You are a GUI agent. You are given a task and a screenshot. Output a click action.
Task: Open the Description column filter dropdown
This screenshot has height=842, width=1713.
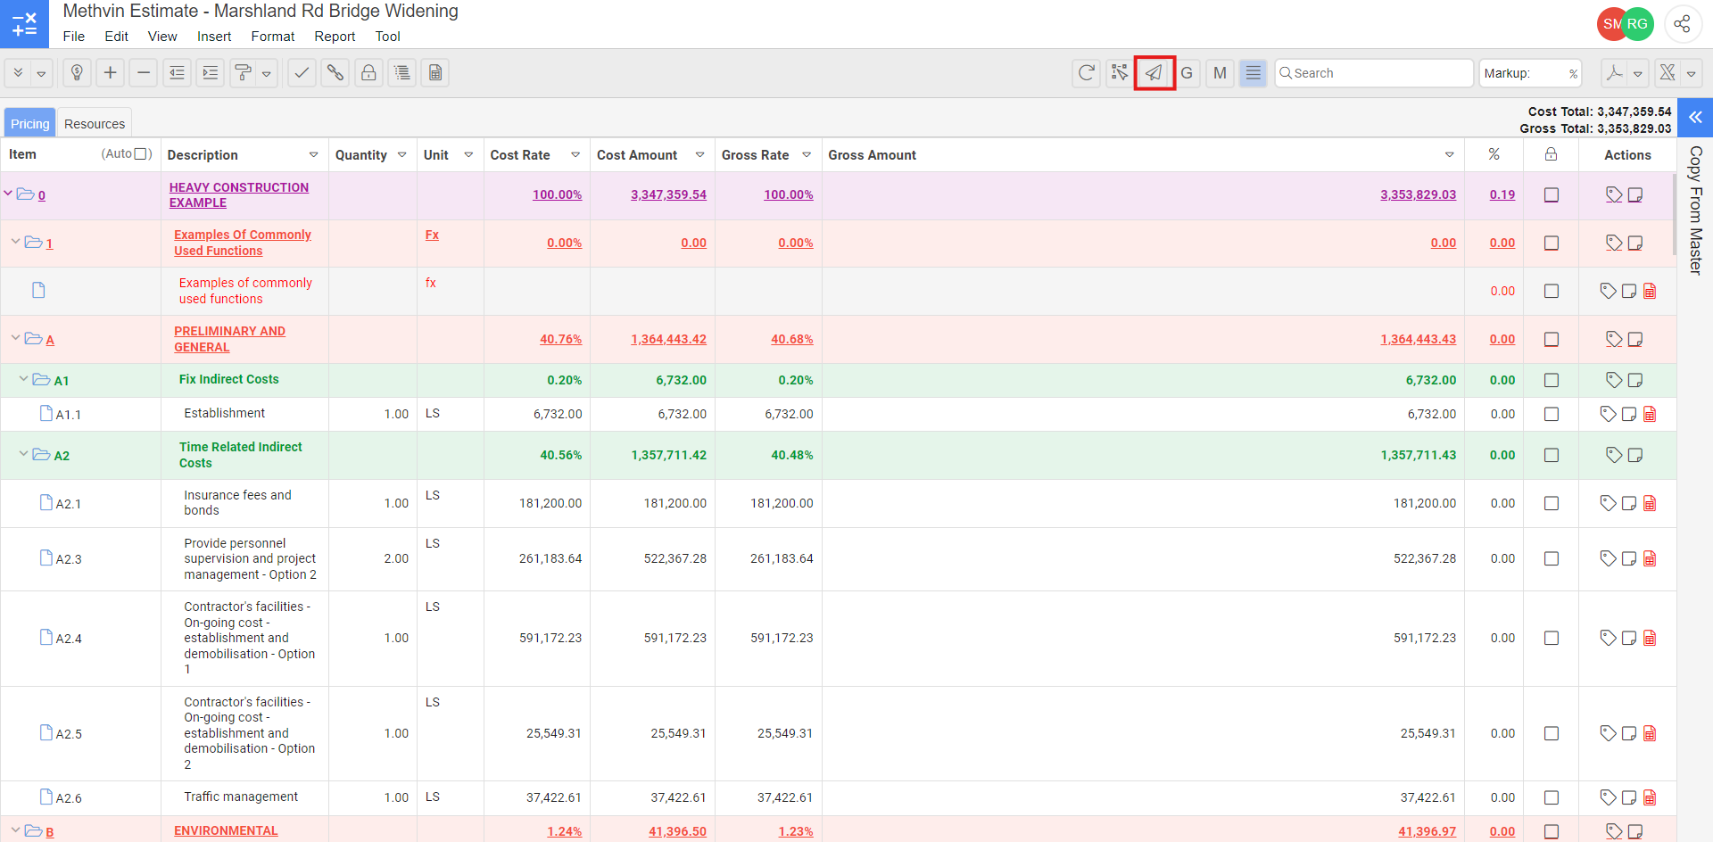(x=313, y=155)
